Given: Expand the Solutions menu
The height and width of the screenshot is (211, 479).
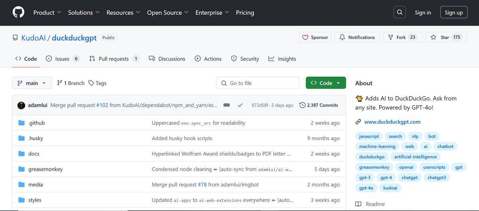Looking at the screenshot, I should tap(84, 12).
